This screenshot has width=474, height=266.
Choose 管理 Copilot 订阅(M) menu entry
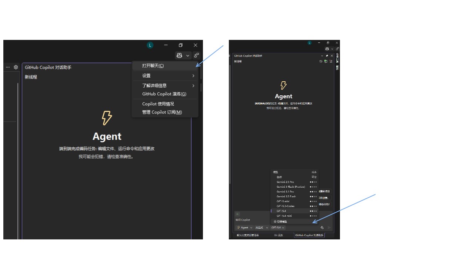click(165, 112)
